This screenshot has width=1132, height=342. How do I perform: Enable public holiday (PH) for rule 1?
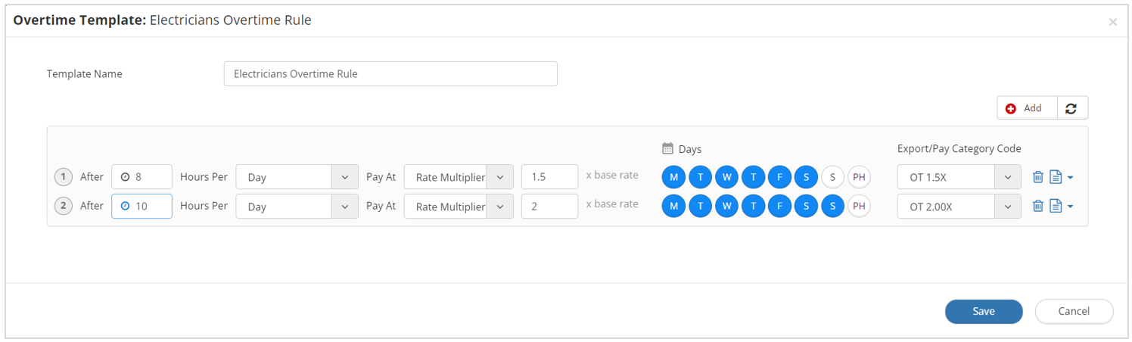[859, 177]
